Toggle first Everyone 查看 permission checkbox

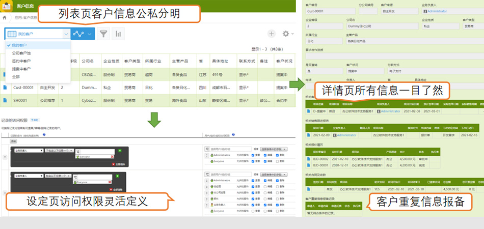click(254, 161)
